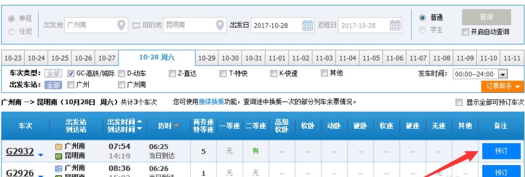525x177 pixels.
Task: Click G2926 departure time 08:36
Action: coord(119,168)
